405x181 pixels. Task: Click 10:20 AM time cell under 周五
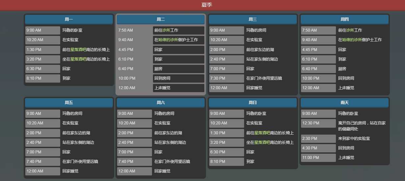pyautogui.click(x=43, y=123)
